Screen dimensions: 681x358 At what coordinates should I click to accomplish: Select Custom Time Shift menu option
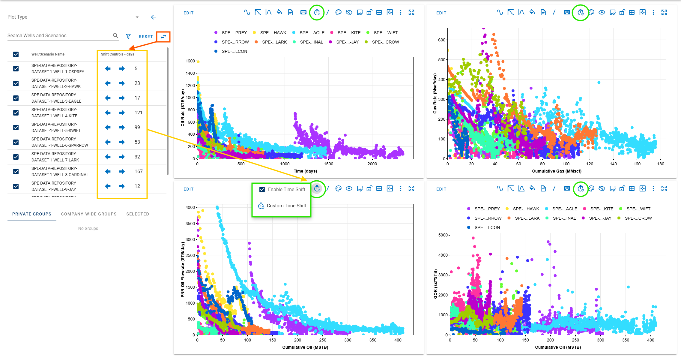click(286, 206)
